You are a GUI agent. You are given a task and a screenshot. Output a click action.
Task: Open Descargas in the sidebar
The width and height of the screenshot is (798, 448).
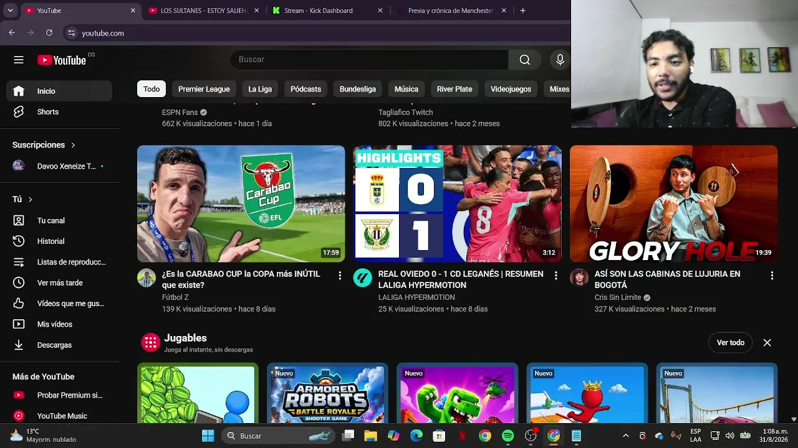tap(60, 345)
